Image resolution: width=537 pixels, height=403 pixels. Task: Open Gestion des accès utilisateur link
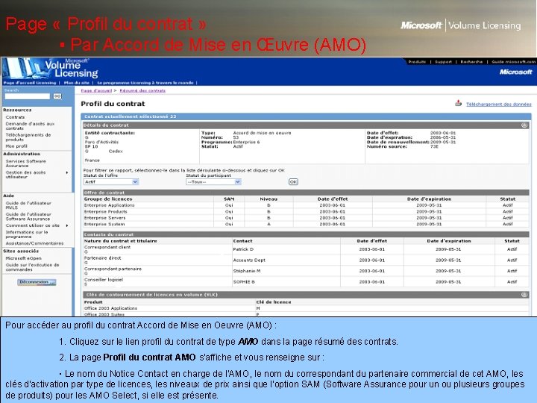pyautogui.click(x=25, y=175)
